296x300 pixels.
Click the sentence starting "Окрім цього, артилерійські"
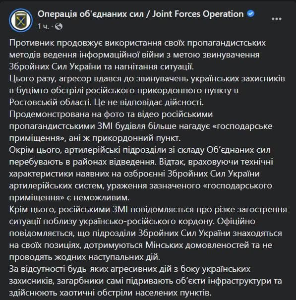pos(140,156)
